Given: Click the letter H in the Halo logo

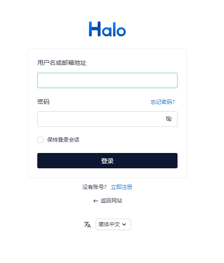Looking at the screenshot, I should pyautogui.click(x=95, y=29).
